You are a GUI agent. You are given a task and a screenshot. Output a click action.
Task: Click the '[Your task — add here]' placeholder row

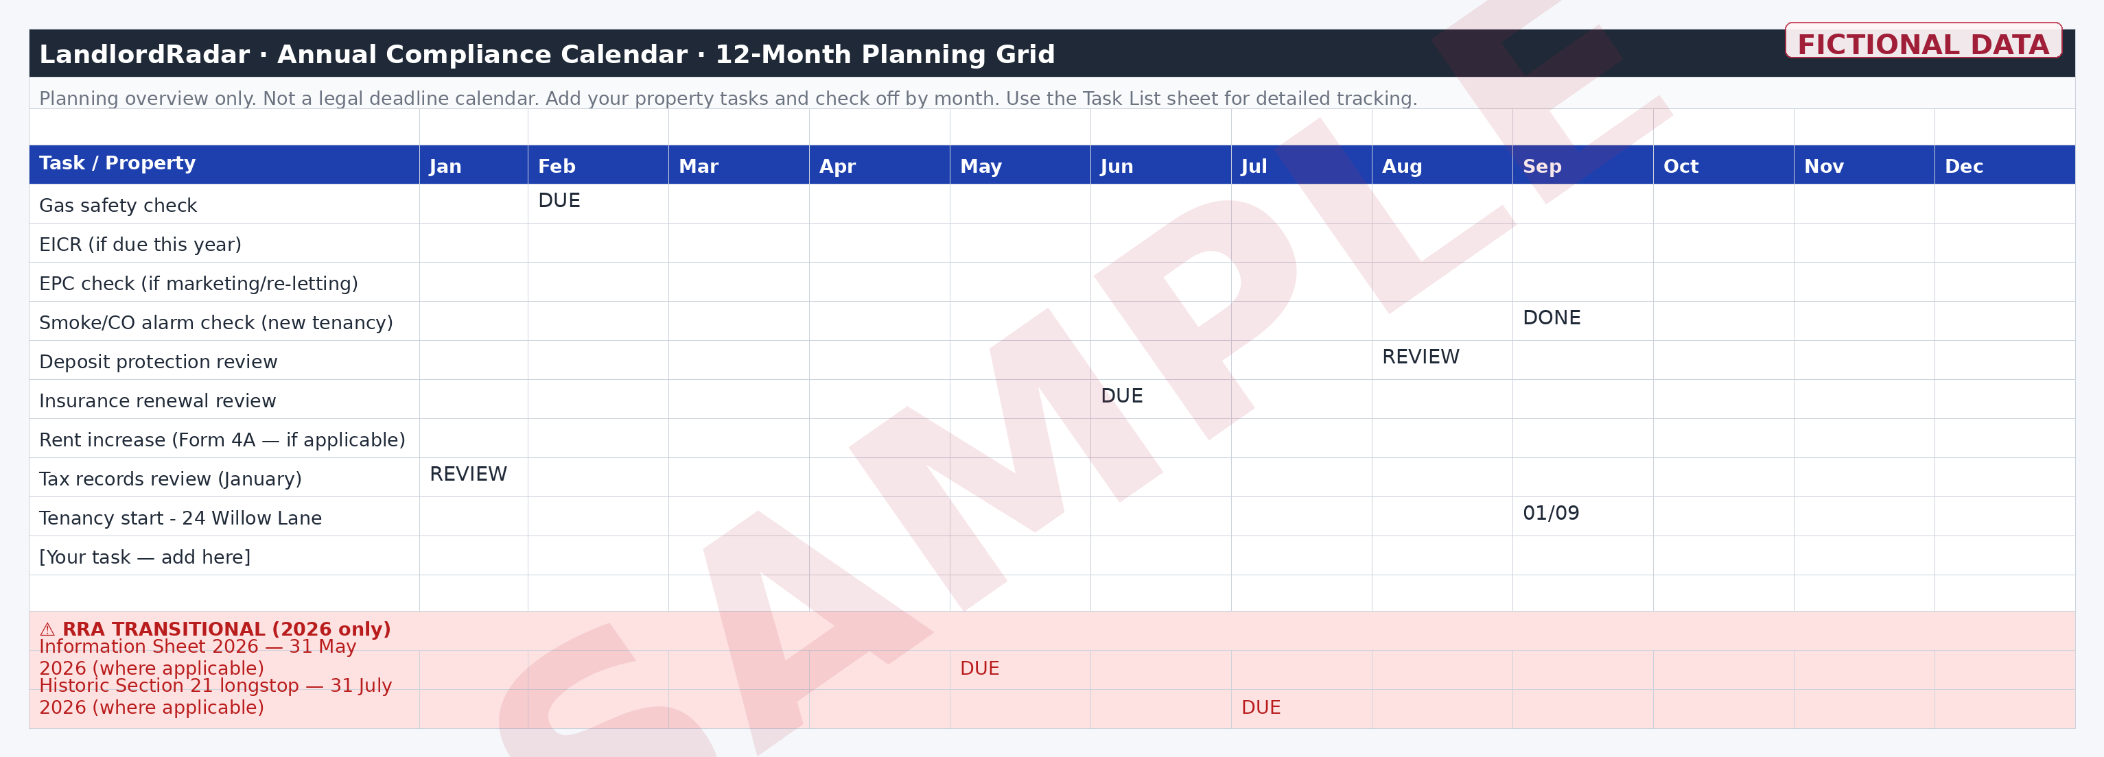tap(1052, 555)
